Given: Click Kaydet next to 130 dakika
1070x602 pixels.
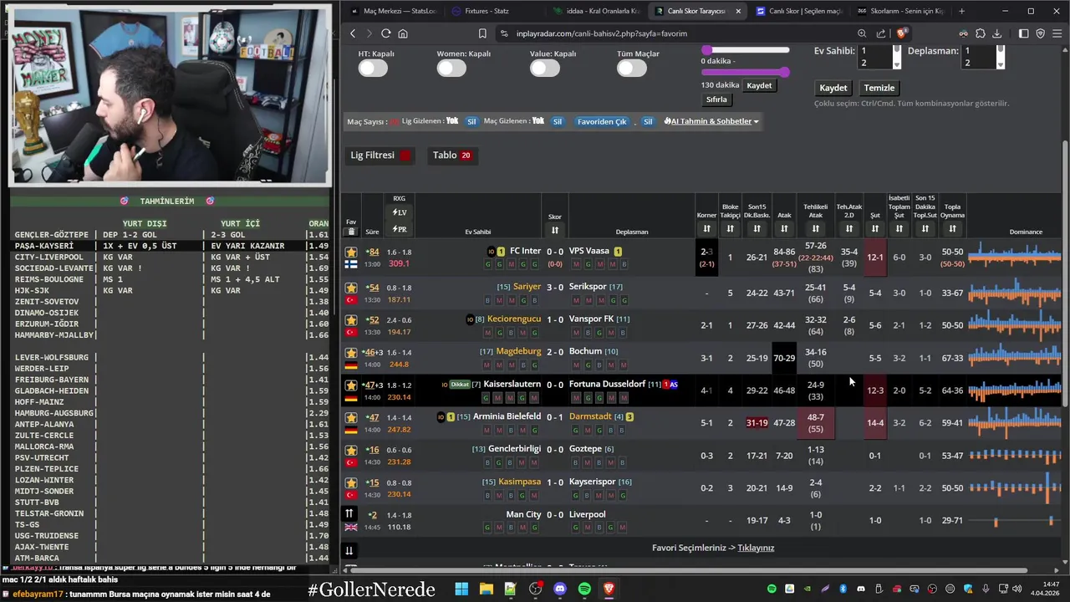Looking at the screenshot, I should click(x=759, y=85).
